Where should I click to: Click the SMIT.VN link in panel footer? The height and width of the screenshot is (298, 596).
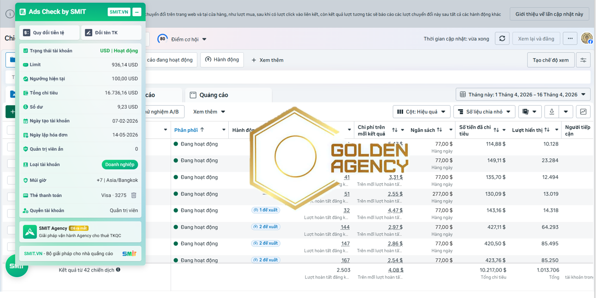(33, 253)
